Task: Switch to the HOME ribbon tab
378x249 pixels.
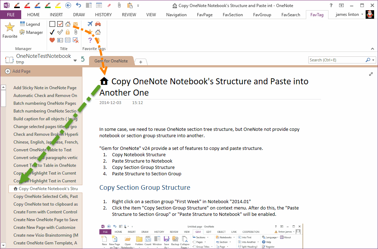Action: click(33, 15)
